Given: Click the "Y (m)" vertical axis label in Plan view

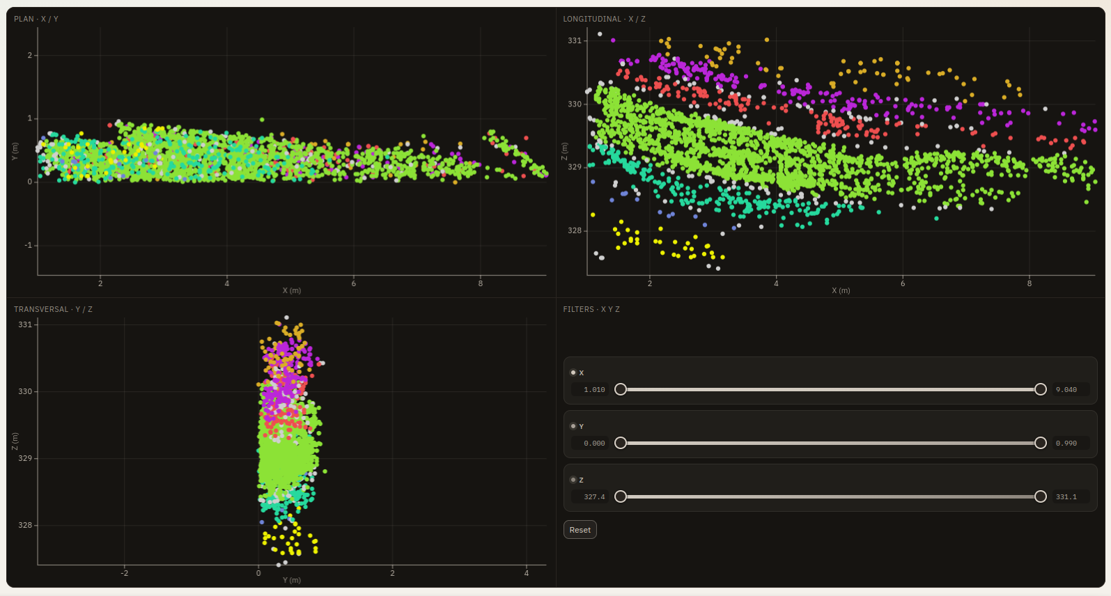Looking at the screenshot, I should pos(15,152).
